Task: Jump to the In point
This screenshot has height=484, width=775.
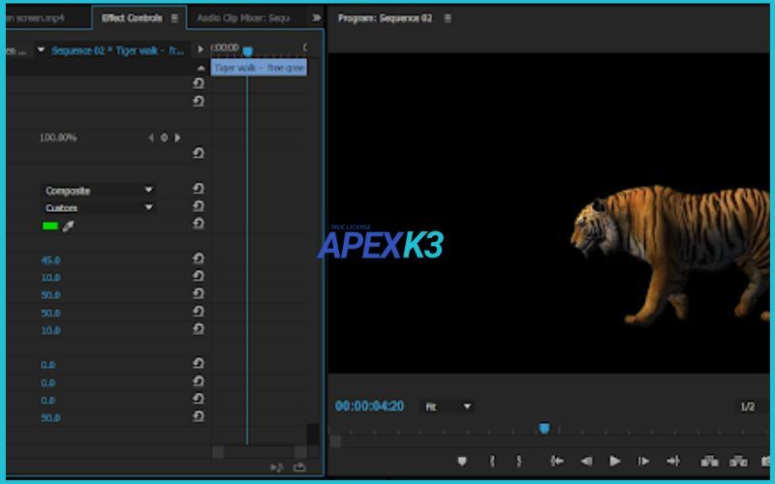Action: [557, 462]
